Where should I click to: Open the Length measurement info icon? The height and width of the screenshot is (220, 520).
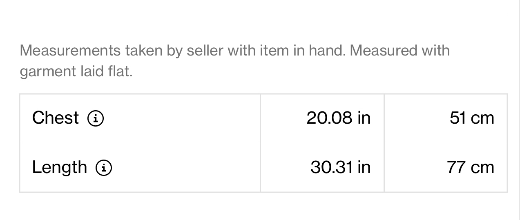pyautogui.click(x=104, y=168)
